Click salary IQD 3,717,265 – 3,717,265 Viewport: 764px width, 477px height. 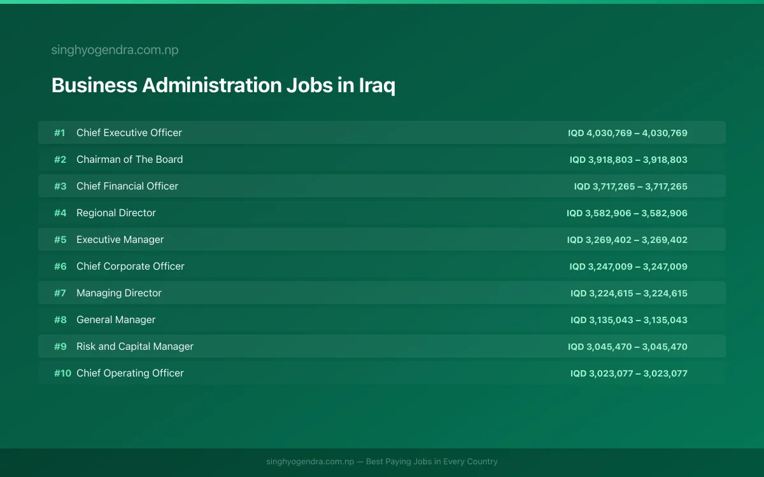[x=631, y=186]
